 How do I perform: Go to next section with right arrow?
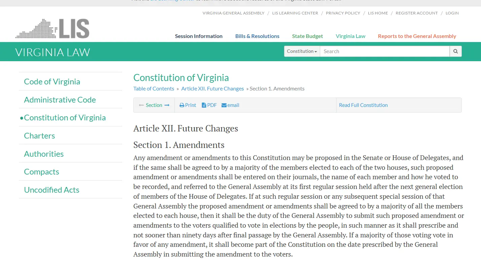pos(167,105)
